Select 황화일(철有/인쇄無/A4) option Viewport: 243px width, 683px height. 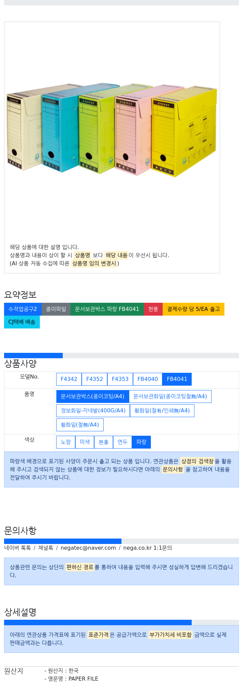click(x=162, y=410)
